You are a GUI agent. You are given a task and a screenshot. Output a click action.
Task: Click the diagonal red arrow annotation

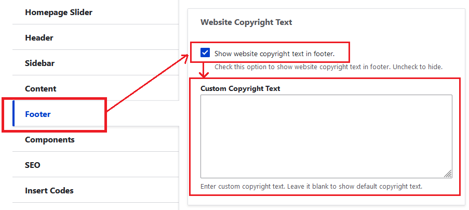148,82
